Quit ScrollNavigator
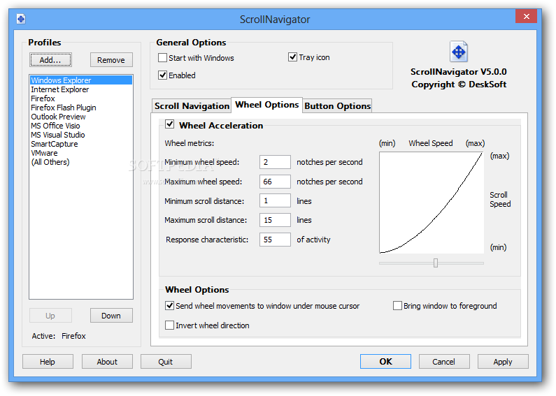This screenshot has width=556, height=396. click(166, 362)
